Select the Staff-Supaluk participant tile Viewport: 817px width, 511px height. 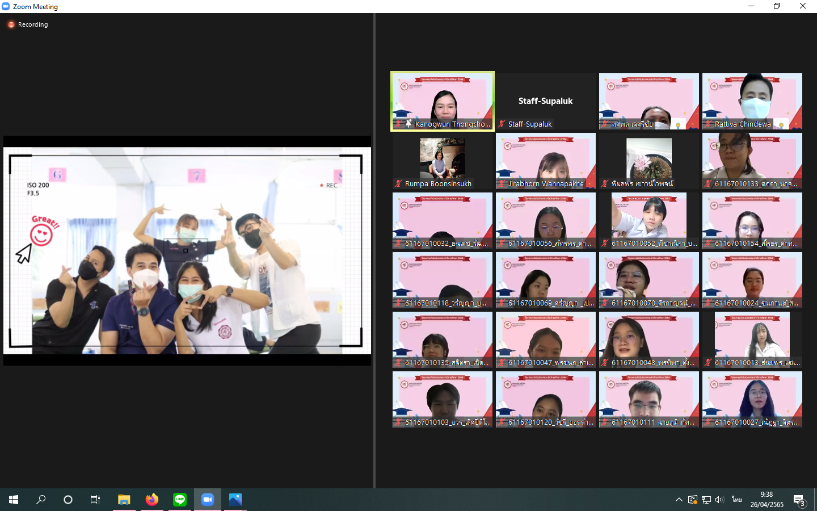[x=545, y=101]
